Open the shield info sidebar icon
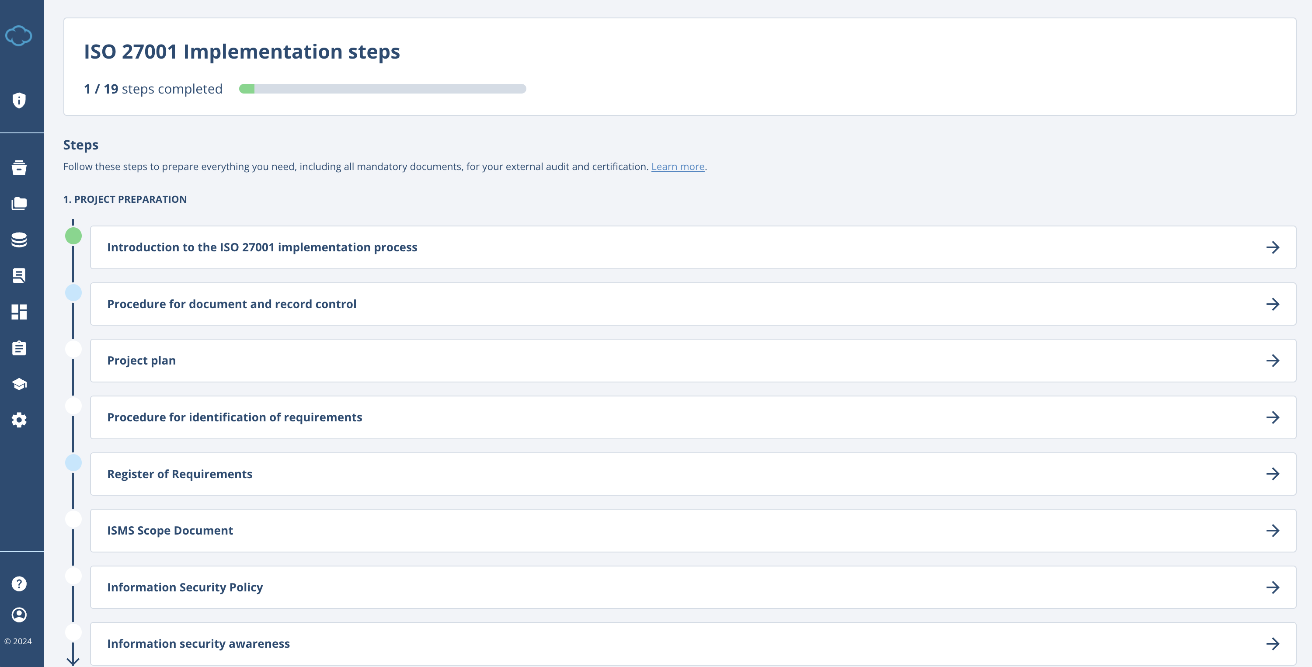 tap(19, 100)
